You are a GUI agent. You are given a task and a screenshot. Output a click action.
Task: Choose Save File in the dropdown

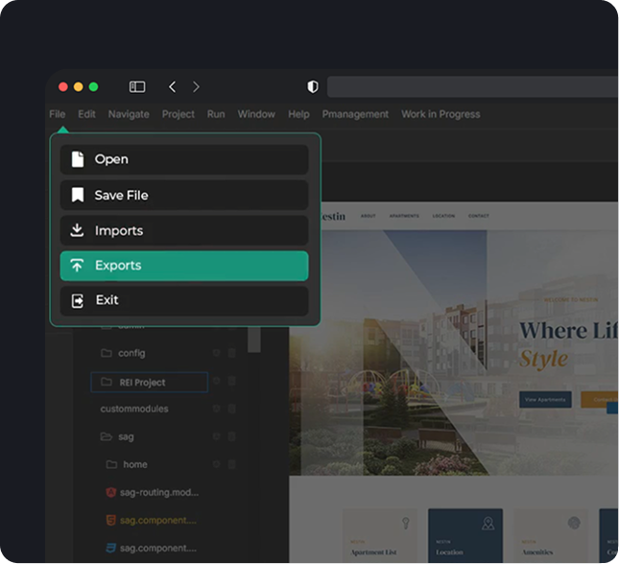click(x=184, y=195)
